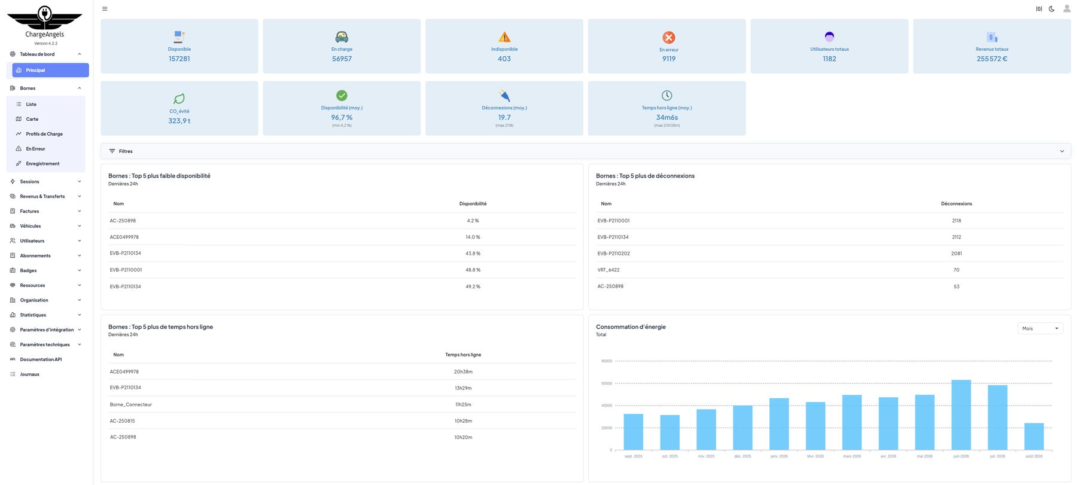Click the AC-250815 station name
The height and width of the screenshot is (485, 1077).
click(x=123, y=421)
